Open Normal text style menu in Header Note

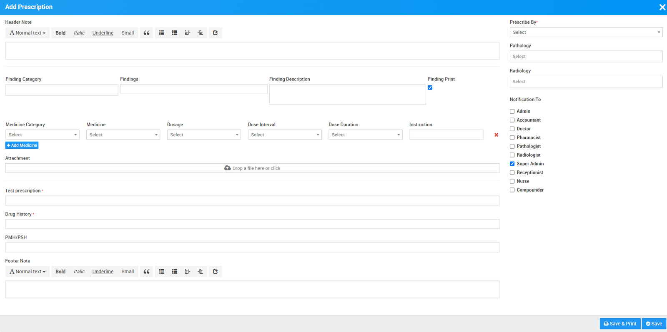[x=28, y=33]
